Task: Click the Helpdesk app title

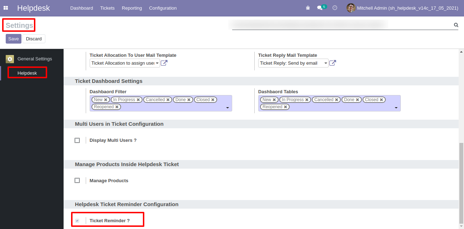Action: click(x=34, y=8)
